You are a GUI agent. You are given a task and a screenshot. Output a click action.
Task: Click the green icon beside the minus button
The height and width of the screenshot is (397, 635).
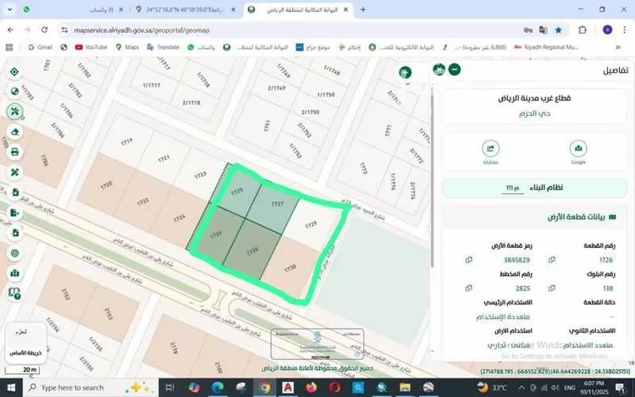pos(439,69)
